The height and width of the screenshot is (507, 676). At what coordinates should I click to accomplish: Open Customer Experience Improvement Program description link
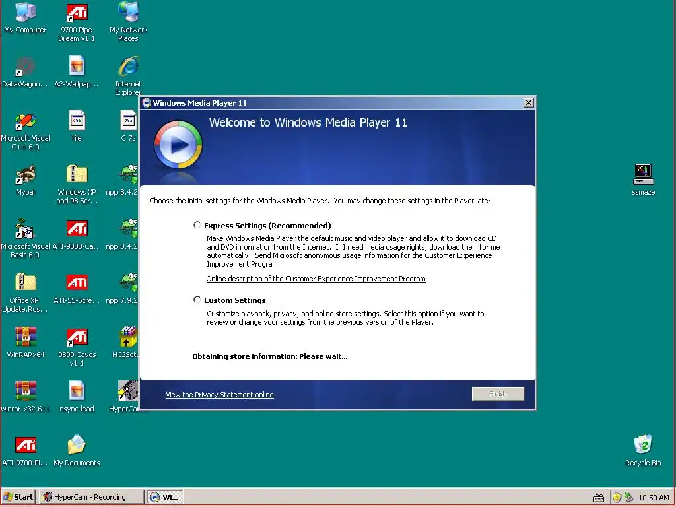pyautogui.click(x=316, y=279)
